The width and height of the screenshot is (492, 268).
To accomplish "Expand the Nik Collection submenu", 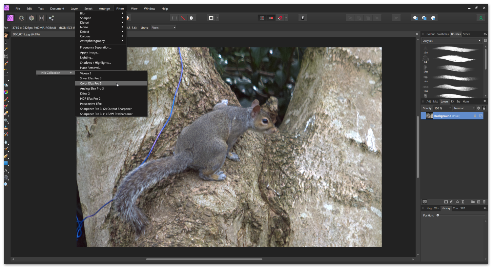I will pyautogui.click(x=55, y=73).
